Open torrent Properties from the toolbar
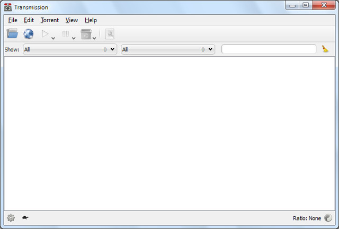 click(110, 34)
